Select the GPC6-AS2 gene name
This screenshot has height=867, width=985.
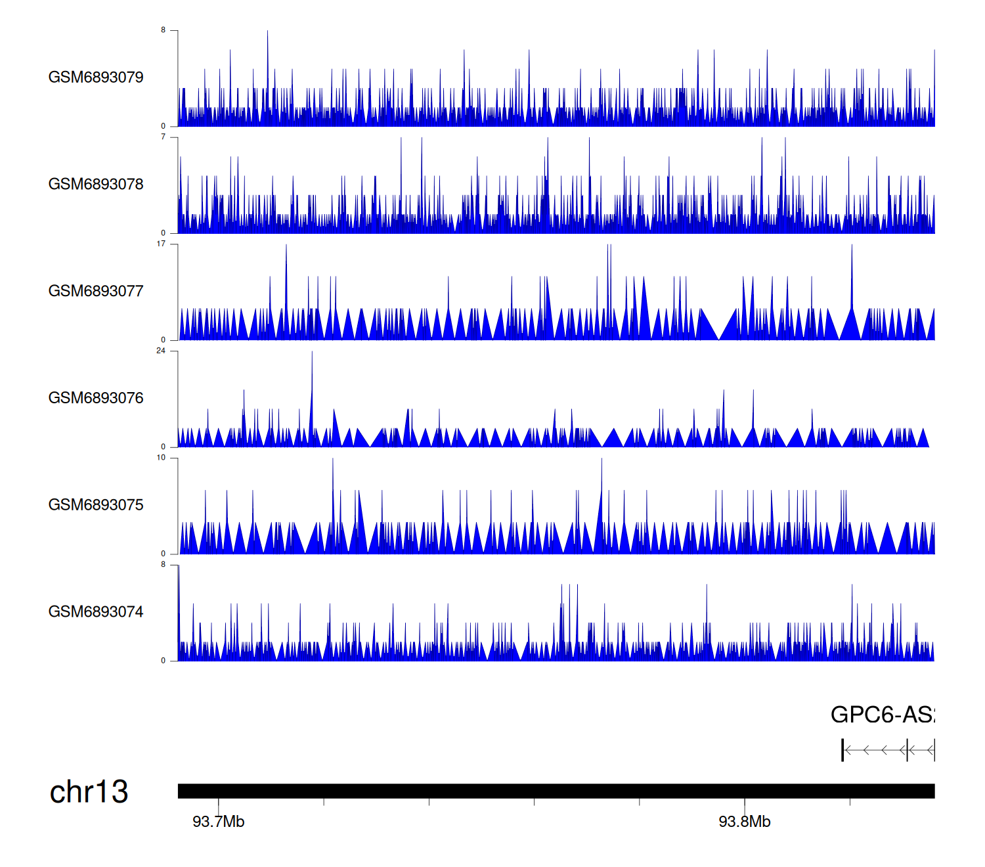click(x=882, y=715)
